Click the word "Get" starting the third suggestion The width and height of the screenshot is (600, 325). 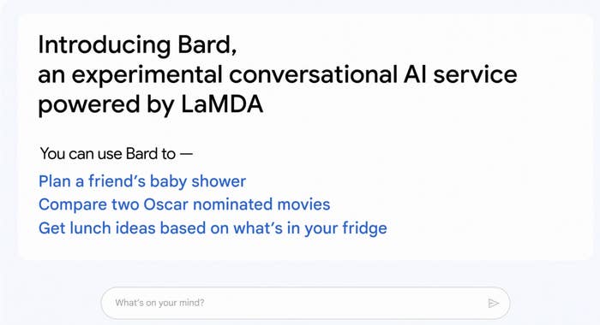coord(51,228)
